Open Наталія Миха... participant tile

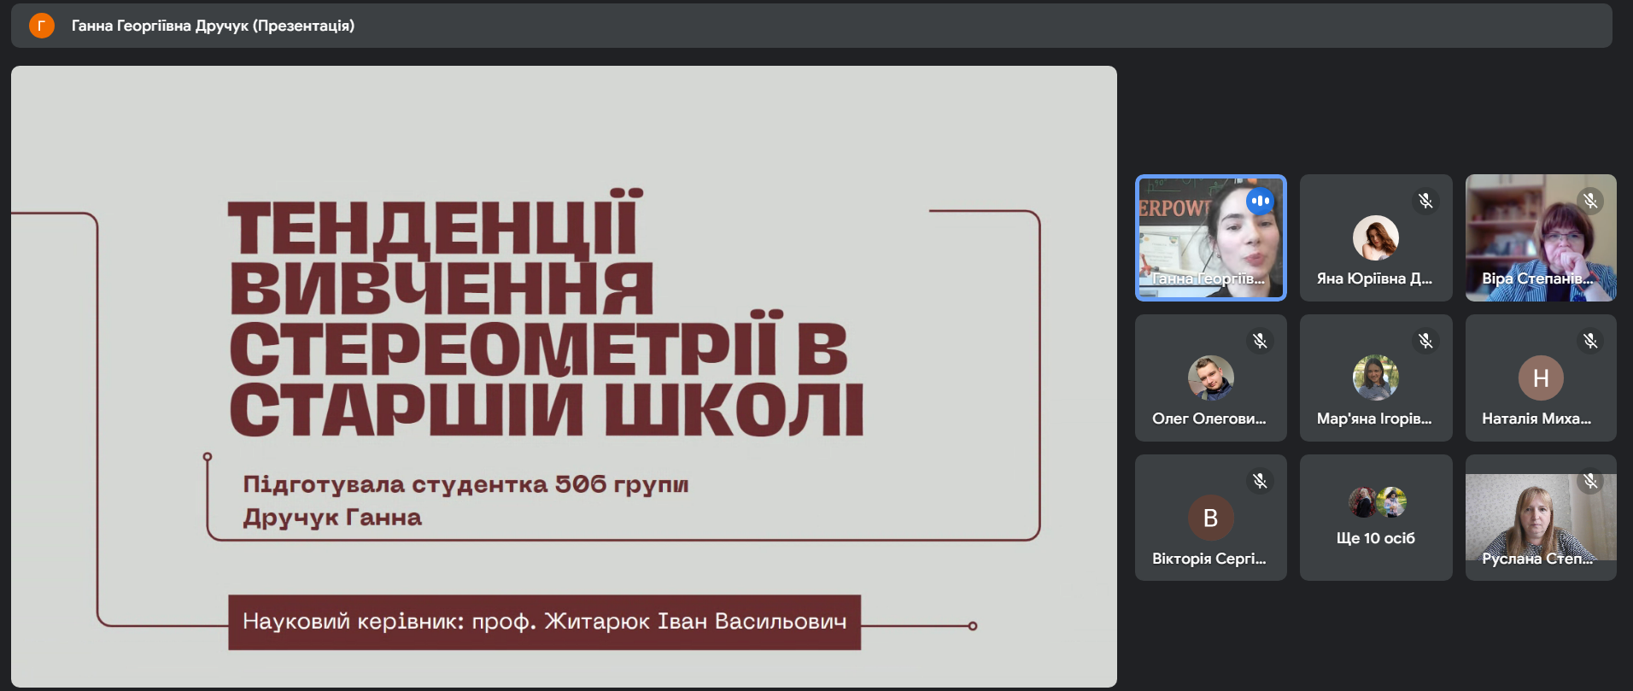(1541, 378)
